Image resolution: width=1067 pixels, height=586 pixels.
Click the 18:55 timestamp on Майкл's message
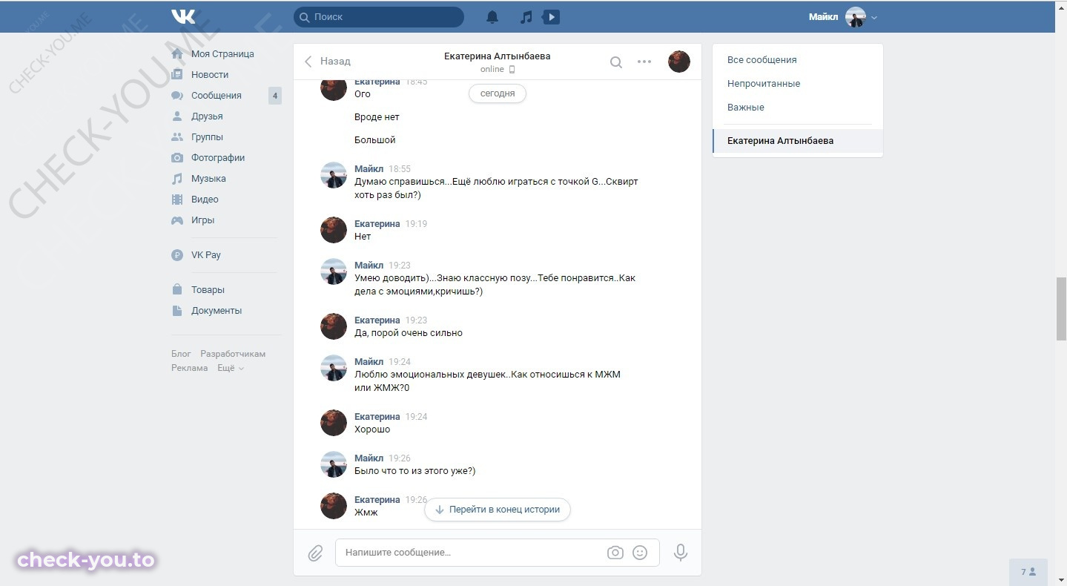[x=400, y=169]
